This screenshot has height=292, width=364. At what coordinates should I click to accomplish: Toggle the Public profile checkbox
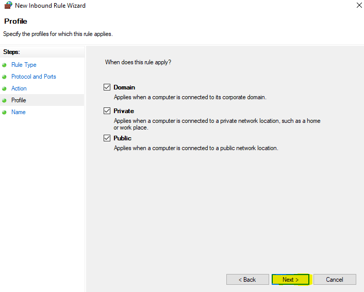[107, 138]
